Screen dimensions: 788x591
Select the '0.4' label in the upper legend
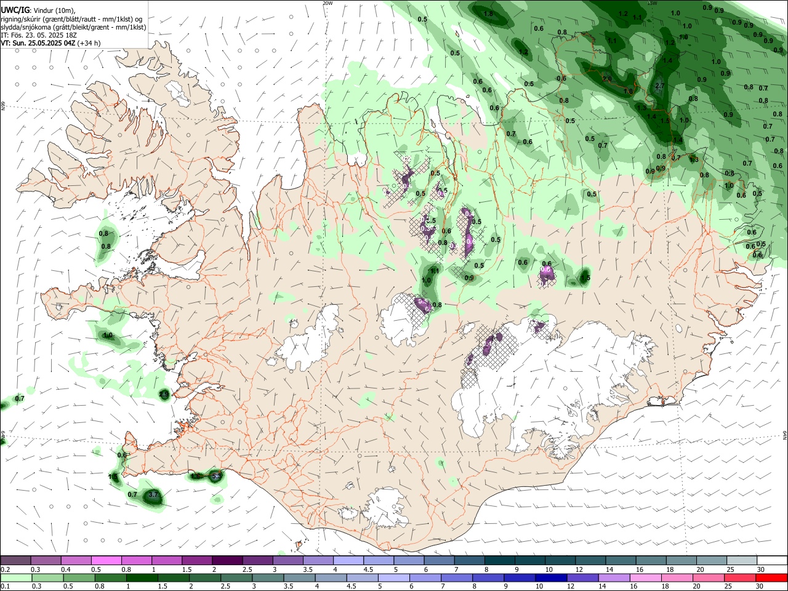[x=66, y=569]
